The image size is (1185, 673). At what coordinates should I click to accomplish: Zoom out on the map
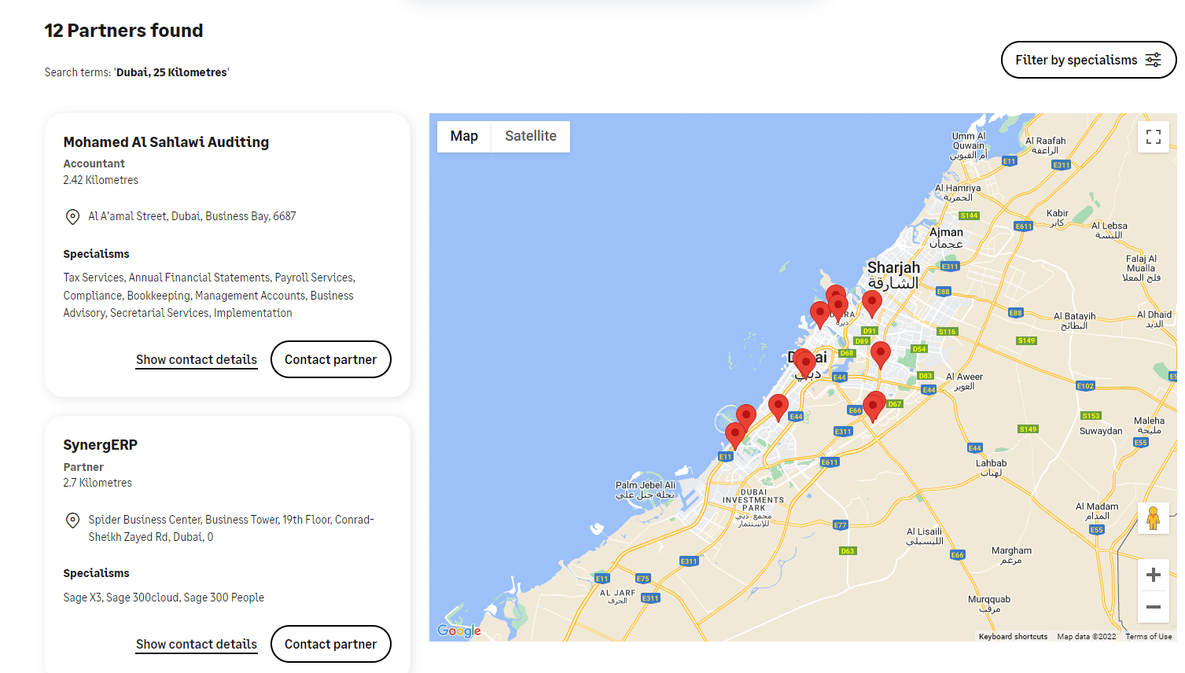coord(1153,607)
